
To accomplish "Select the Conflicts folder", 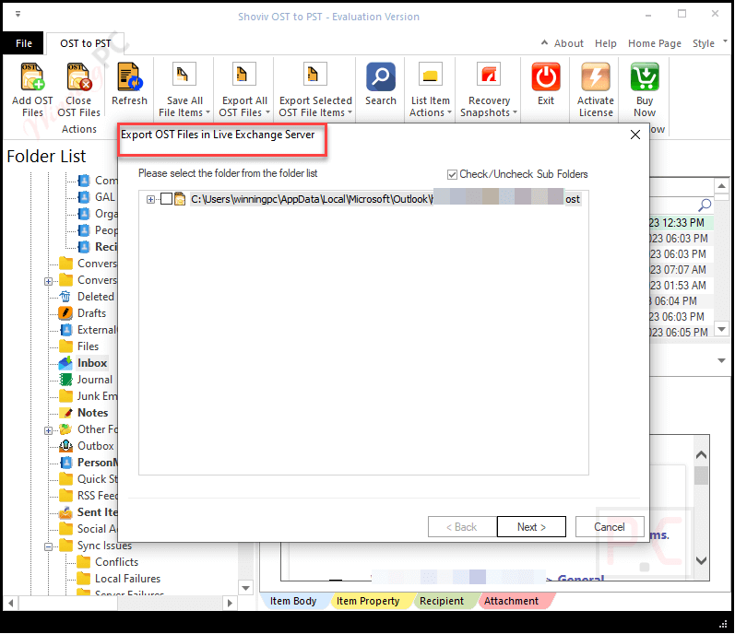I will click(x=117, y=562).
